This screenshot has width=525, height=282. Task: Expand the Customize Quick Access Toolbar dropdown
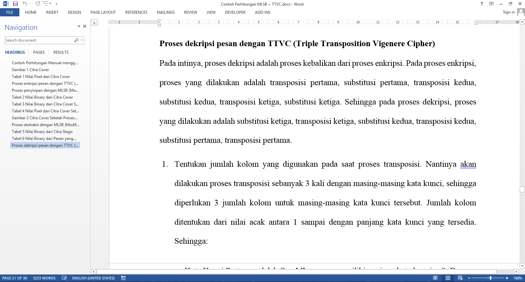[56, 4]
